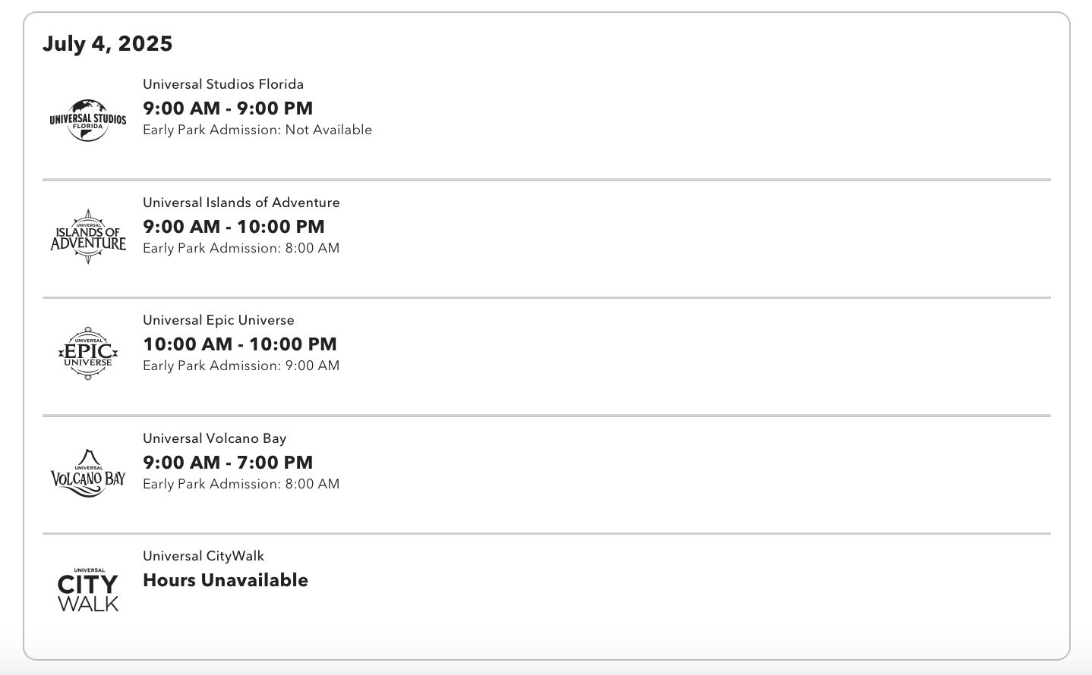1092x675 pixels.
Task: Click the Volcano Bay logo
Action: tap(88, 472)
